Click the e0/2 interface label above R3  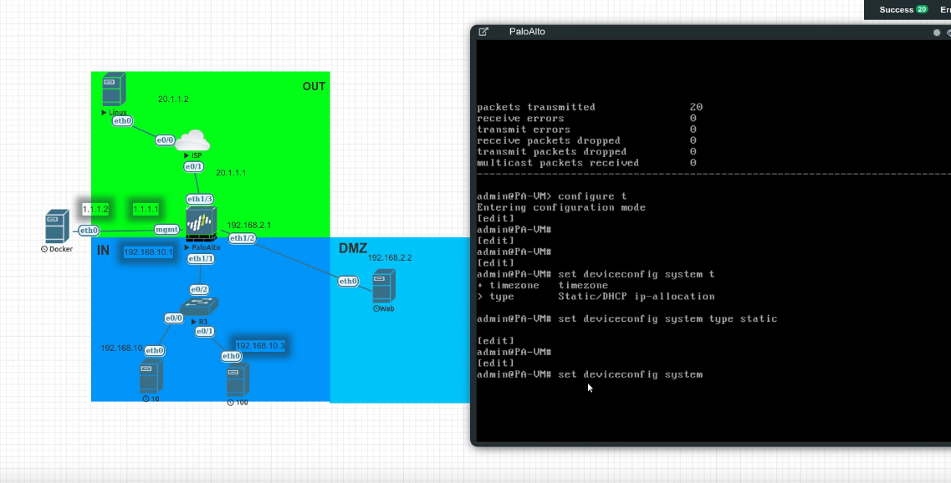(x=199, y=290)
